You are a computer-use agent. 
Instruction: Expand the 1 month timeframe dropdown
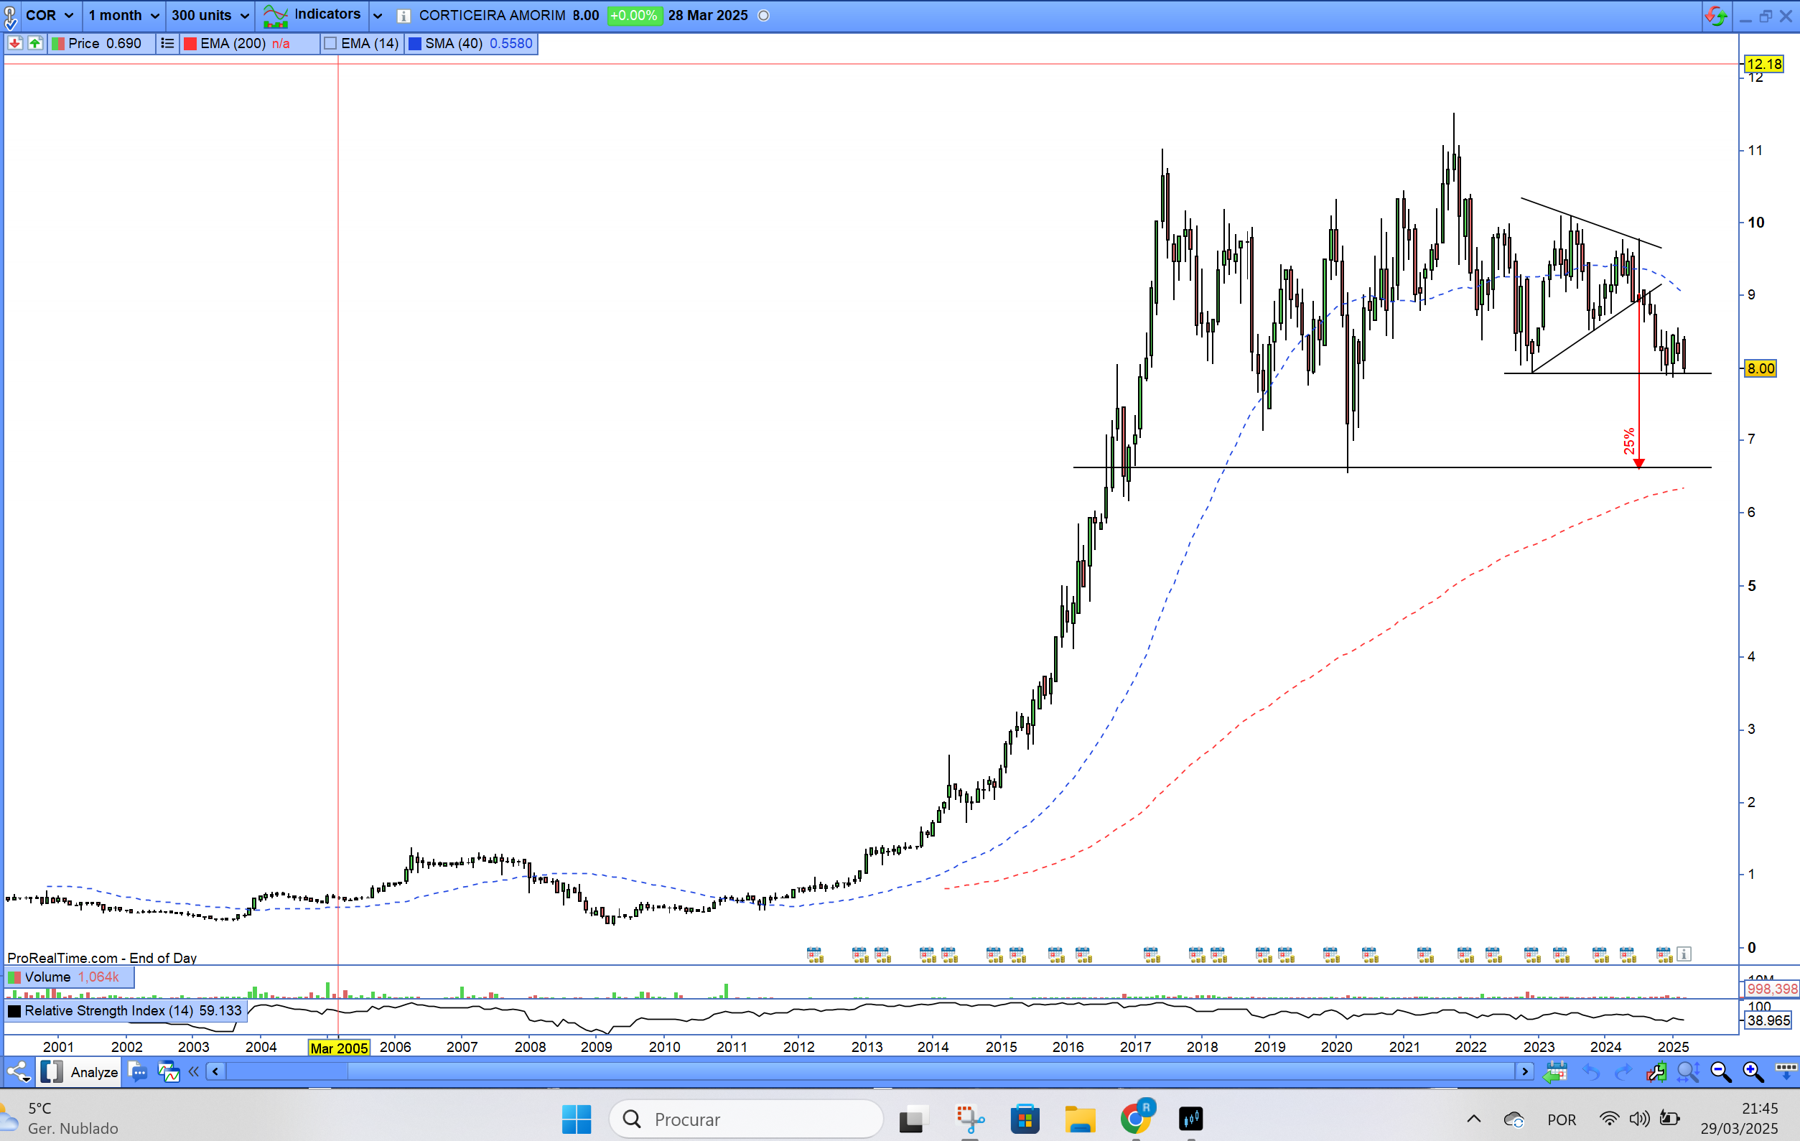123,16
